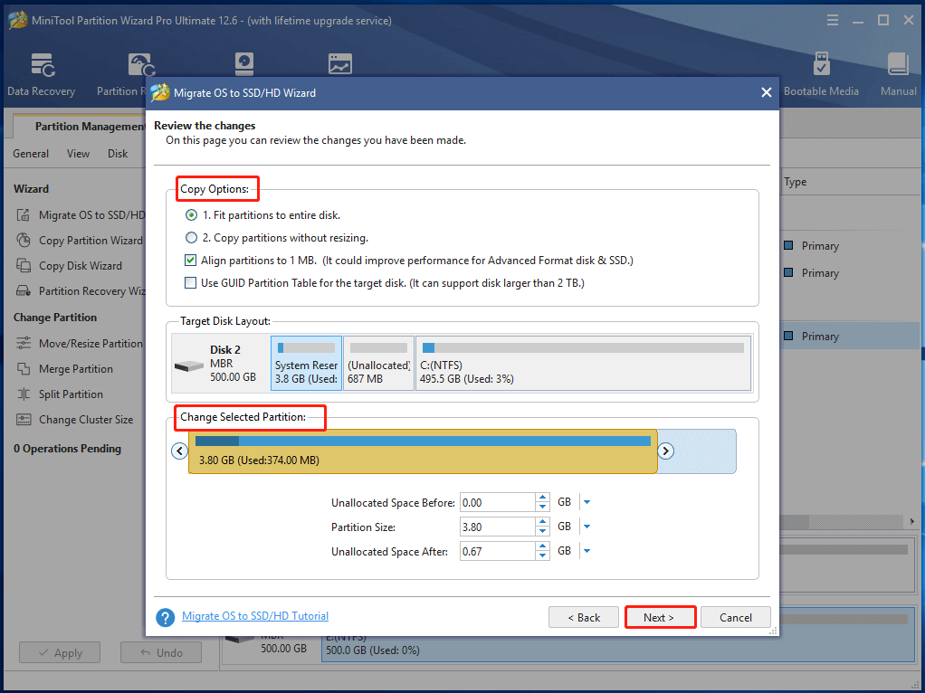The height and width of the screenshot is (693, 925).
Task: Click the help question mark icon
Action: (x=165, y=617)
